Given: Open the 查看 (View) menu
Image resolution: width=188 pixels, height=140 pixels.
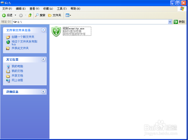Looking at the screenshot, I should pos(34,9).
